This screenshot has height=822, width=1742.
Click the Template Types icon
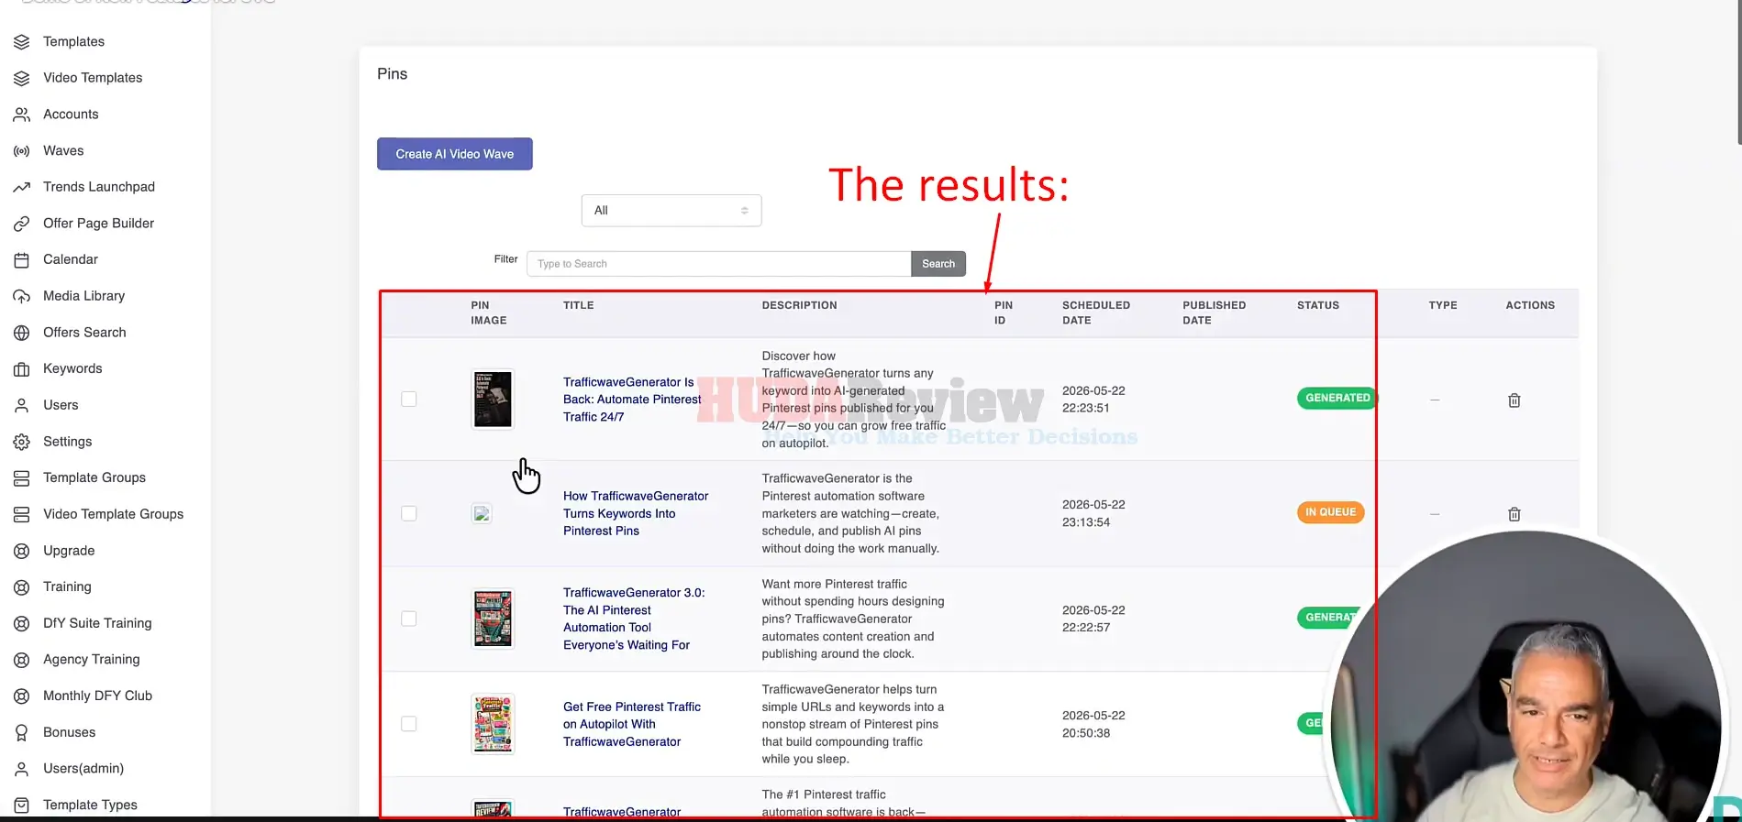point(22,806)
